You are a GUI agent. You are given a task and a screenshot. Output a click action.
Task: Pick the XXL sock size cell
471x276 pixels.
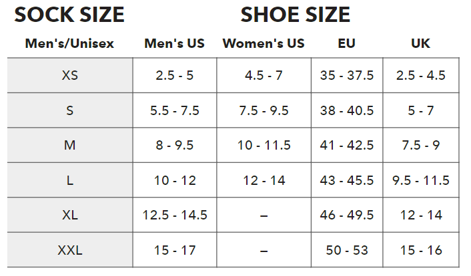[x=69, y=251]
